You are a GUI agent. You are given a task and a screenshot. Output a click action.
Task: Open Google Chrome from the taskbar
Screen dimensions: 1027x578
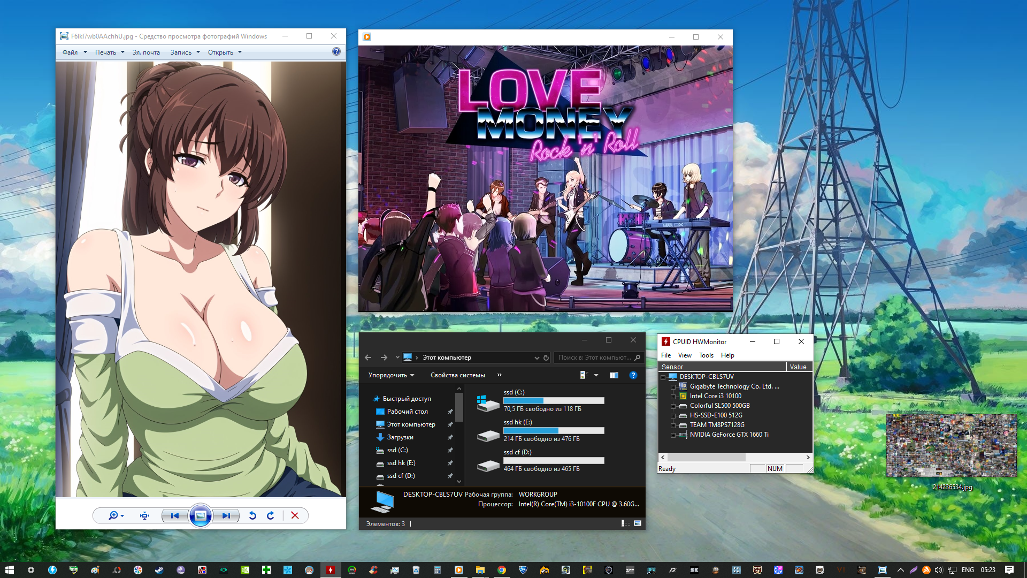tap(501, 570)
